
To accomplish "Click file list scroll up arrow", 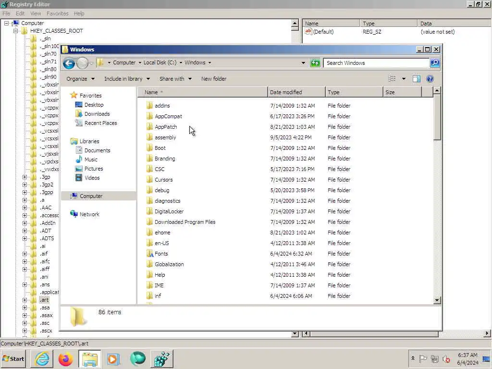I will 437,91.
